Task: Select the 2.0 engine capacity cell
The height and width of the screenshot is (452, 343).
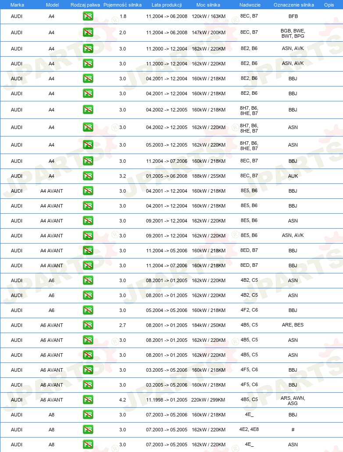Action: pyautogui.click(x=122, y=32)
